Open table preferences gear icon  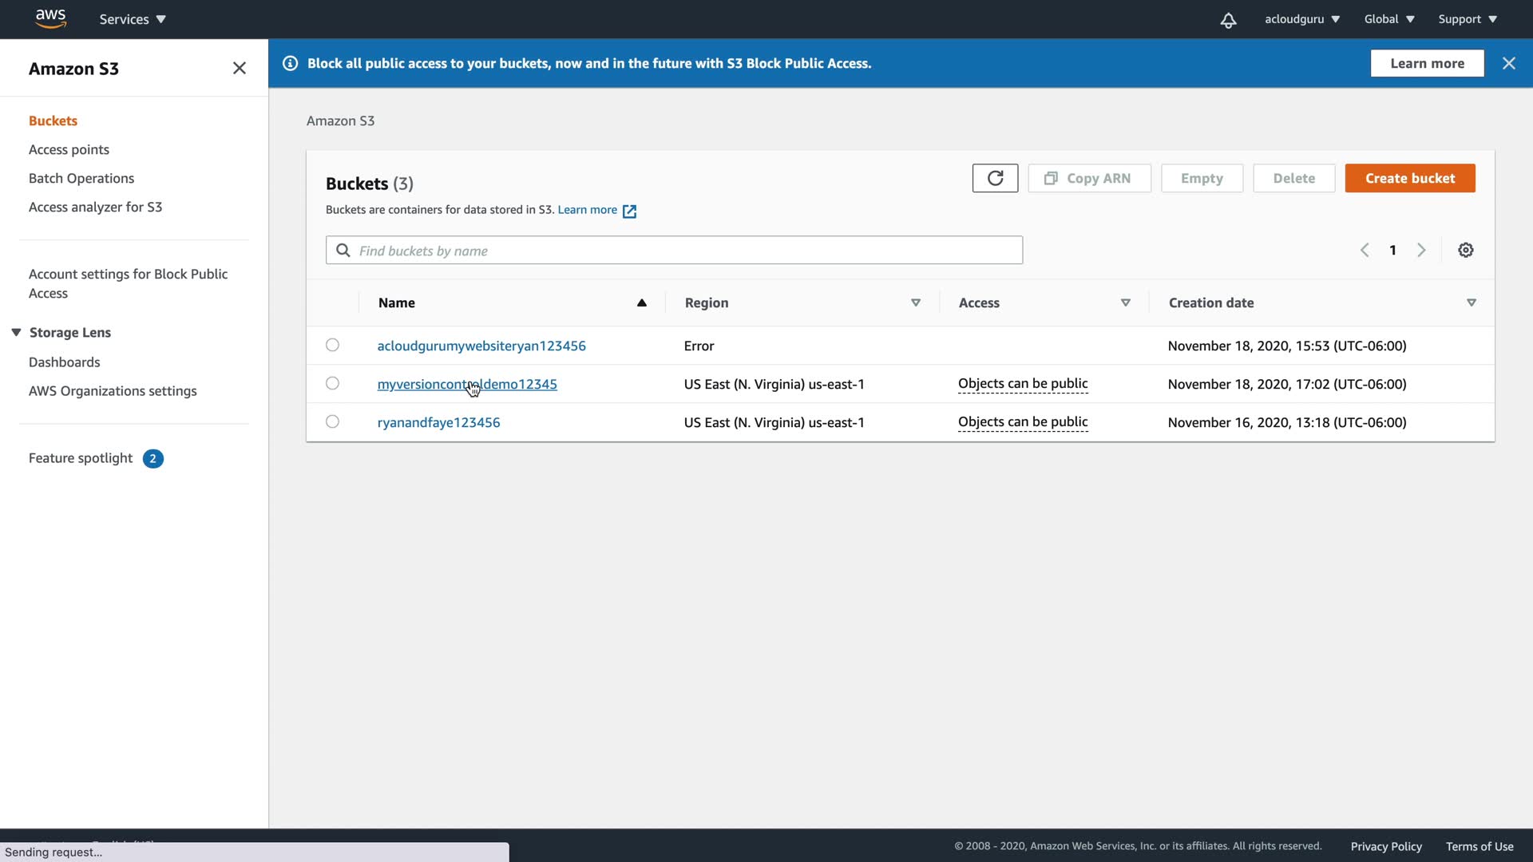tap(1465, 250)
